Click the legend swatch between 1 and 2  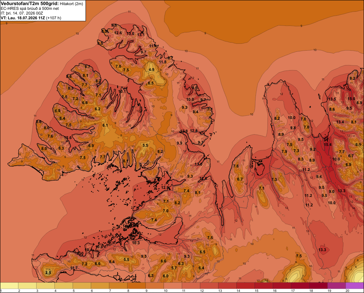tap(9, 286)
